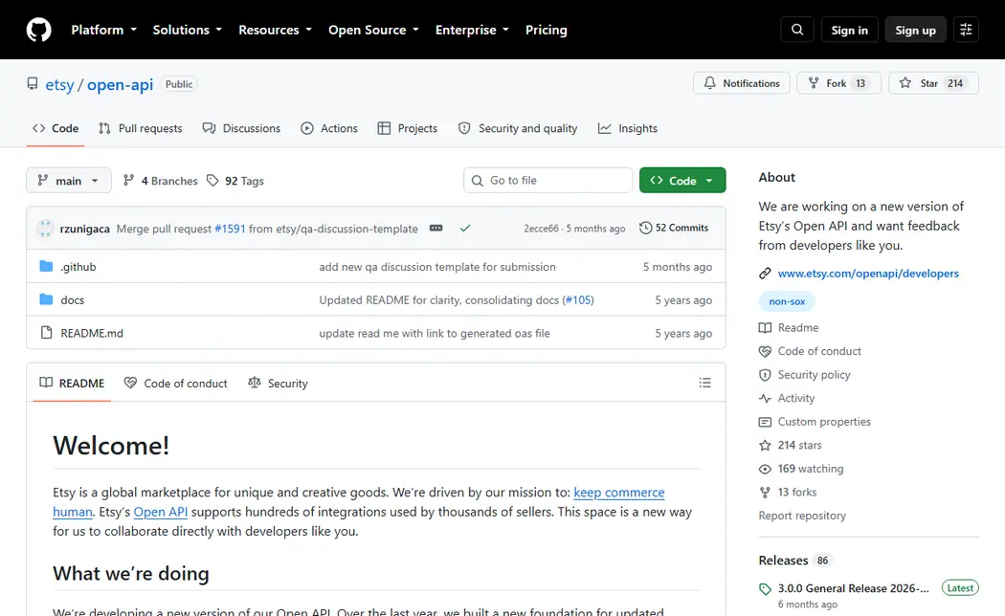The height and width of the screenshot is (616, 1005).
Task: Click the link chain icon near etsy URL
Action: [765, 274]
